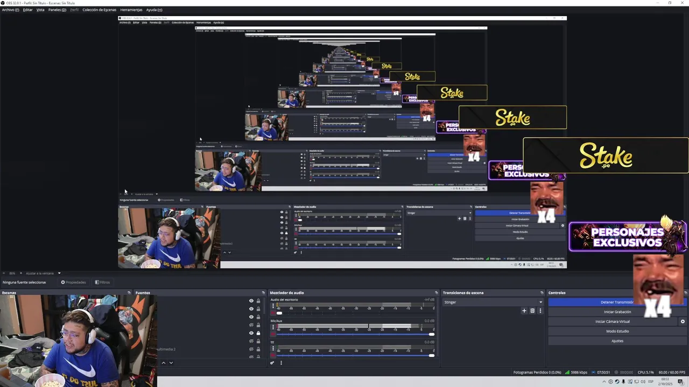Click the CPU: 5.1% status entry
The height and width of the screenshot is (387, 689).
[x=645, y=372]
